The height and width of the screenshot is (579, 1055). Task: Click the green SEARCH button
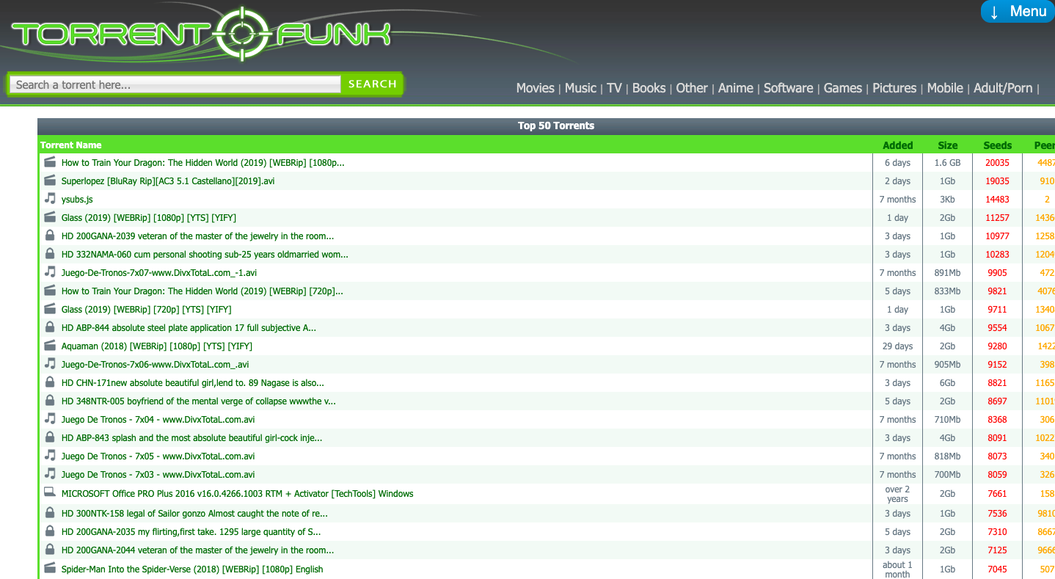372,84
